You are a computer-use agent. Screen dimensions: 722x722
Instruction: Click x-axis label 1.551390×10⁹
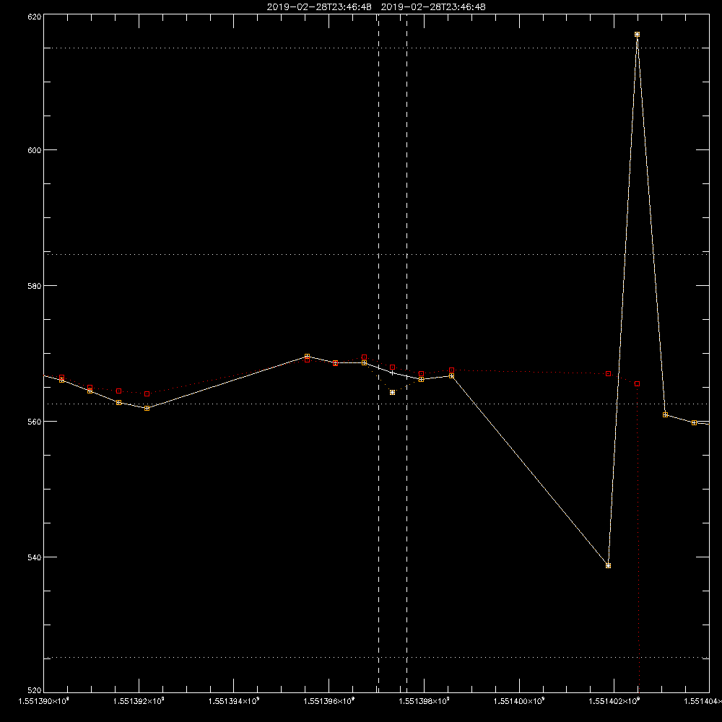[x=44, y=701]
